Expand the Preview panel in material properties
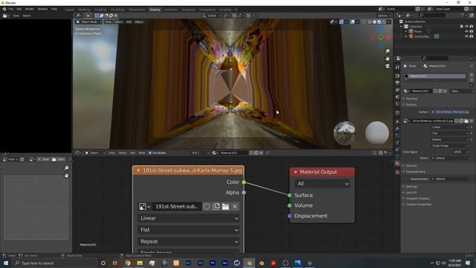This screenshot has width=476, height=268. tap(411, 99)
